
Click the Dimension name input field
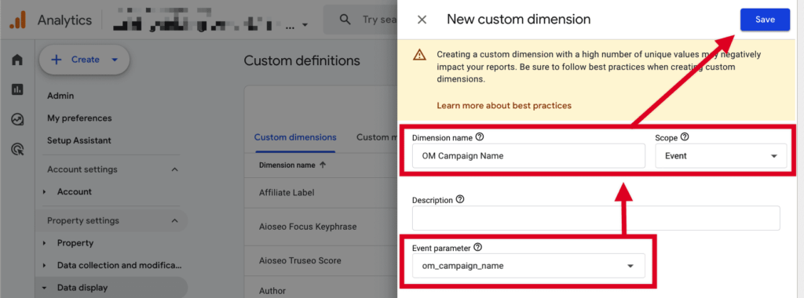[528, 155]
